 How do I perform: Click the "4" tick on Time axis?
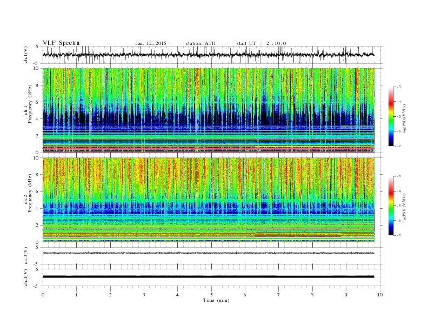178,295
